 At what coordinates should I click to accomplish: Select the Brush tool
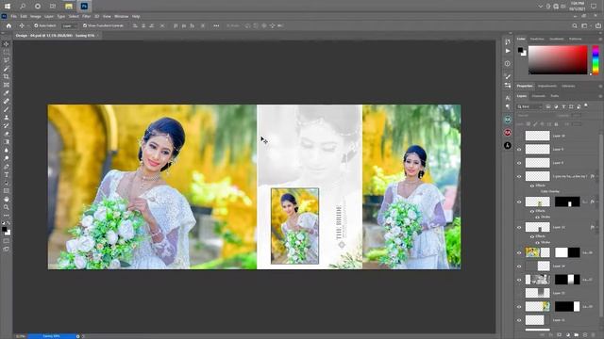coord(7,109)
